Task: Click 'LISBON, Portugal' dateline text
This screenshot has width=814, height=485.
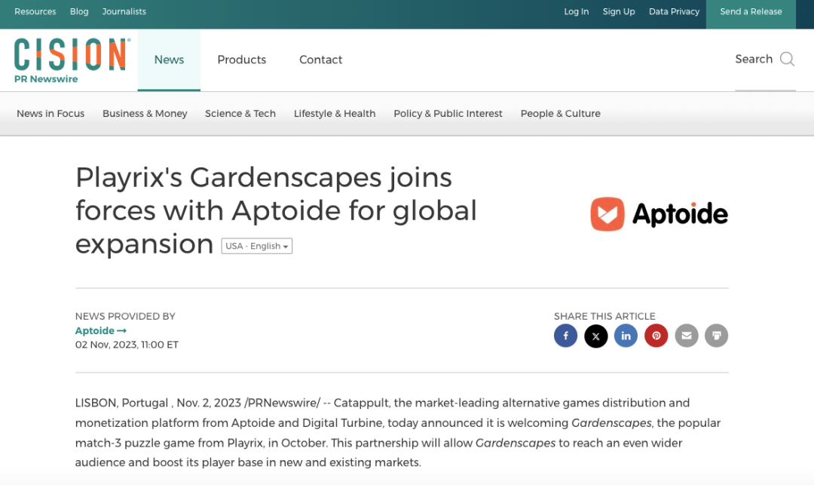Action: tap(121, 403)
